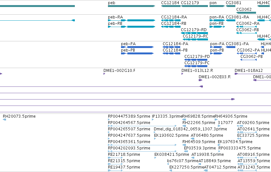Click the EK193602.5prime EST label

point(171,135)
